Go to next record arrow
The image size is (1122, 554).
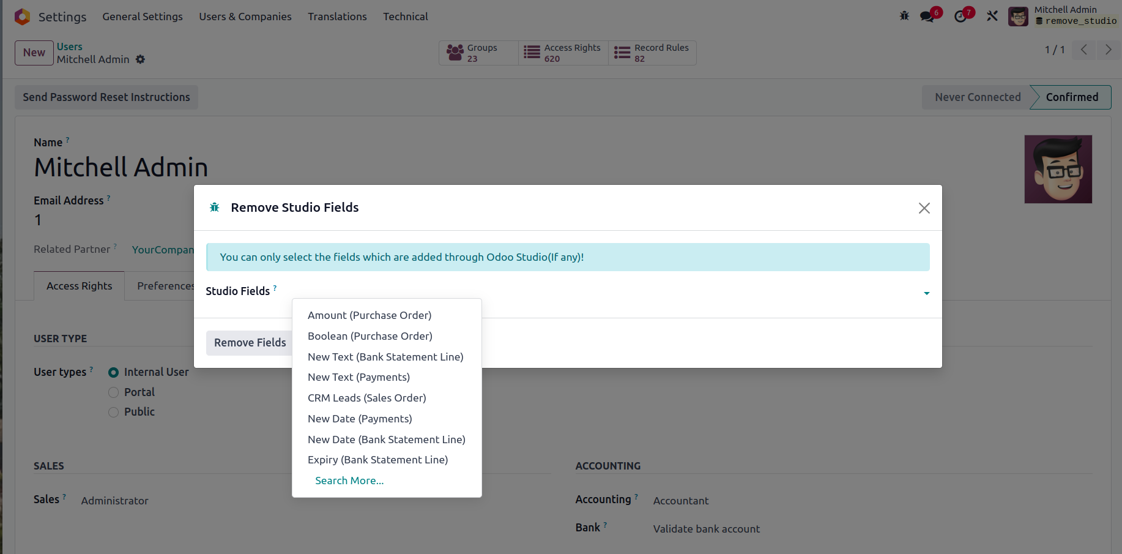[x=1108, y=50]
